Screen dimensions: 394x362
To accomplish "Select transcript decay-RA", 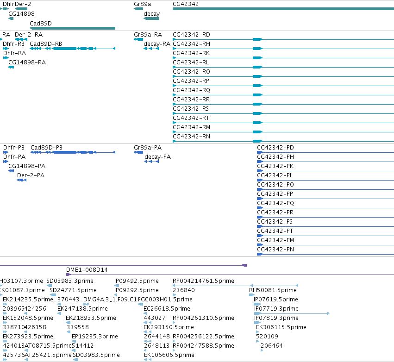I will (157, 44).
